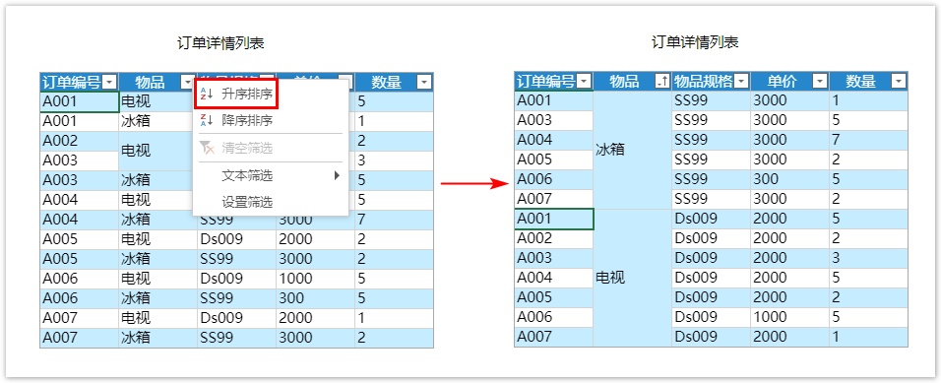941x383 pixels.
Task: Click the selected A001 cell in left table
Action: click(79, 101)
